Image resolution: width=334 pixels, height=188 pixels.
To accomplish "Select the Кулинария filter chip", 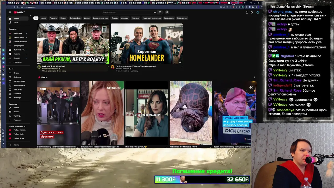I will (x=135, y=18).
